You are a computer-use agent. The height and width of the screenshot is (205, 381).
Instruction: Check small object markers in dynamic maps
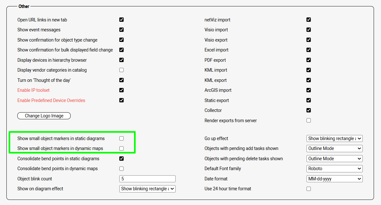click(122, 148)
